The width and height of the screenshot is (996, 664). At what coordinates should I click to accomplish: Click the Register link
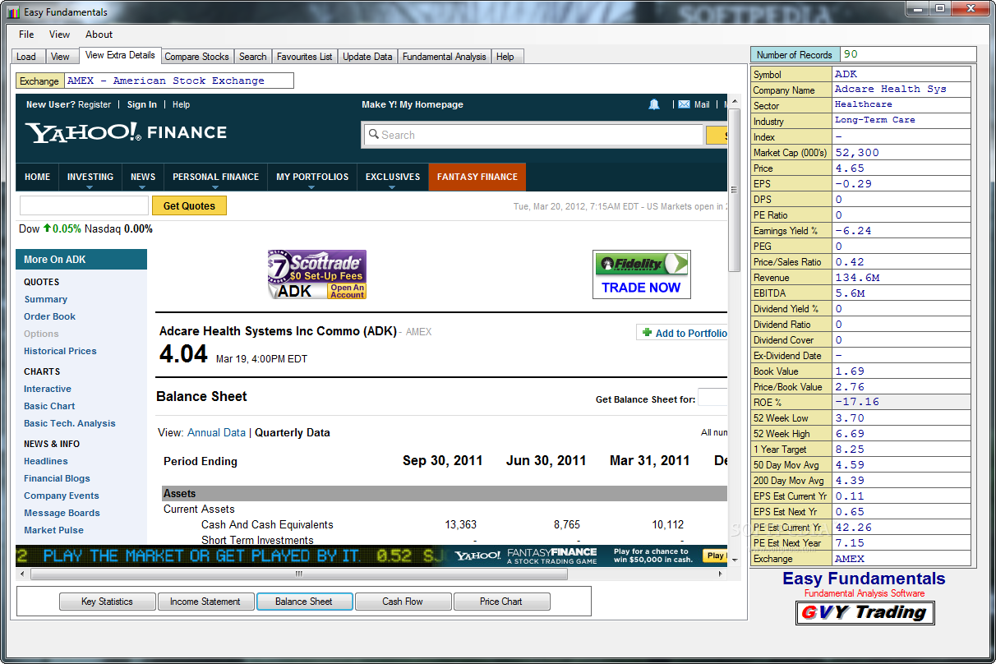click(x=95, y=104)
